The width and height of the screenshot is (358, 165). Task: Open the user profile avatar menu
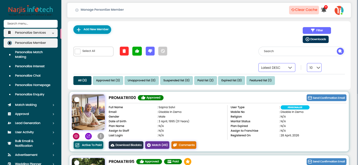pyautogui.click(x=339, y=10)
